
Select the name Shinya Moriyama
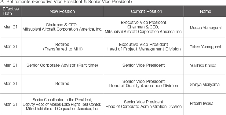tap(205, 84)
